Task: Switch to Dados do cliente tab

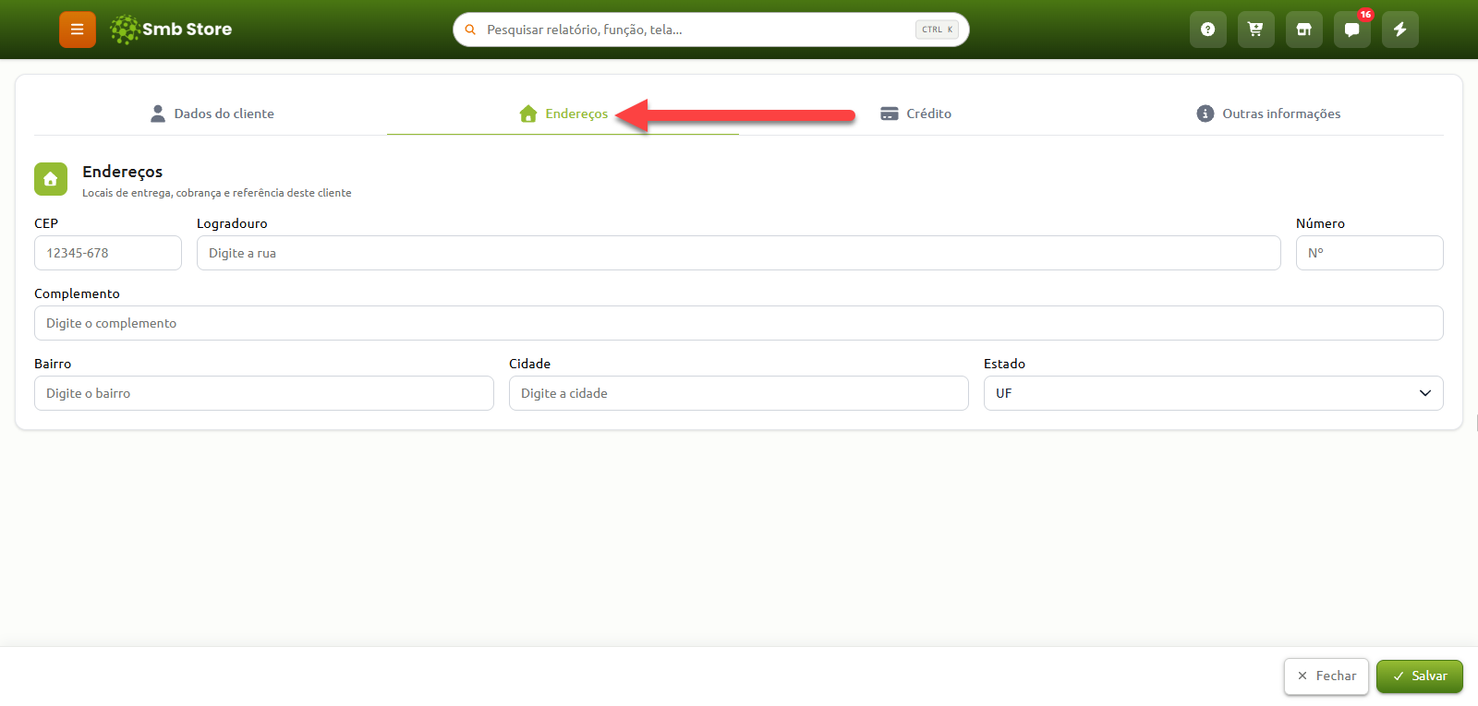Action: pos(212,114)
